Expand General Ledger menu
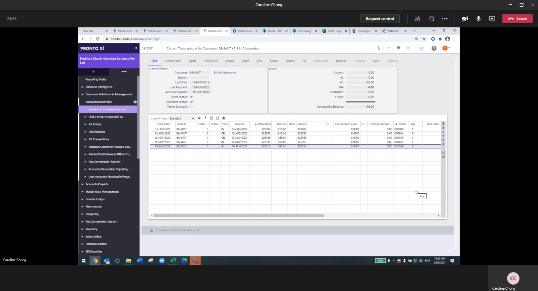Viewport: 538px width, 291px height. [95, 199]
